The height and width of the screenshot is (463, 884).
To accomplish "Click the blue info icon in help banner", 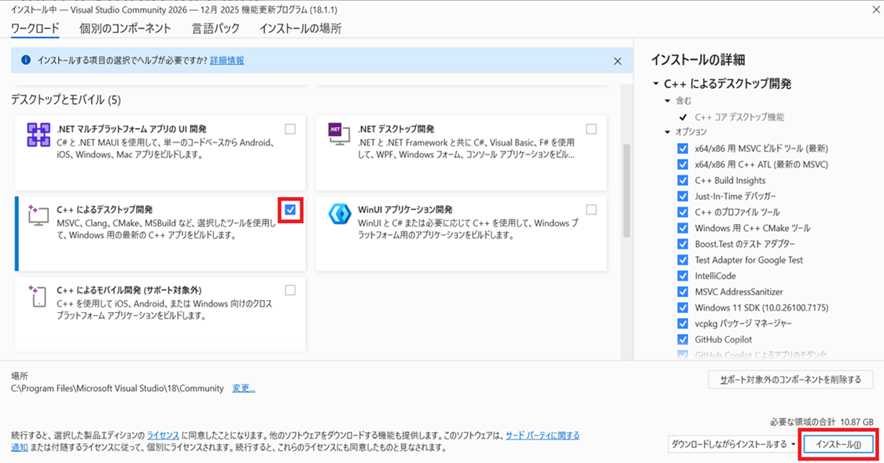I will click(26, 61).
